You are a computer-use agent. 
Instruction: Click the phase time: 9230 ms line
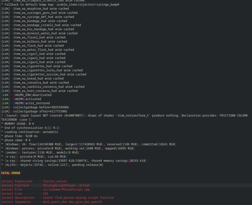point(19,136)
